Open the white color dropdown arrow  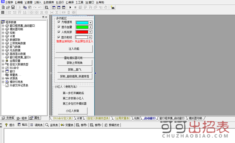[x=90, y=37]
